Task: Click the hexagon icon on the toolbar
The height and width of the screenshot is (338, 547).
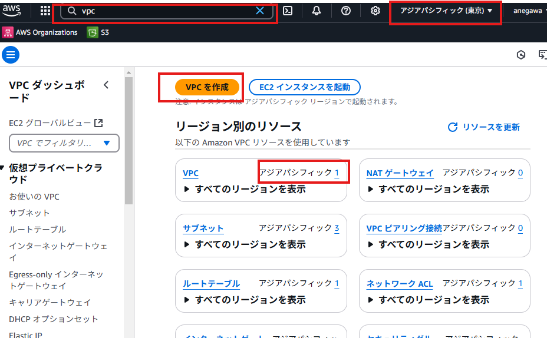Action: coord(521,55)
